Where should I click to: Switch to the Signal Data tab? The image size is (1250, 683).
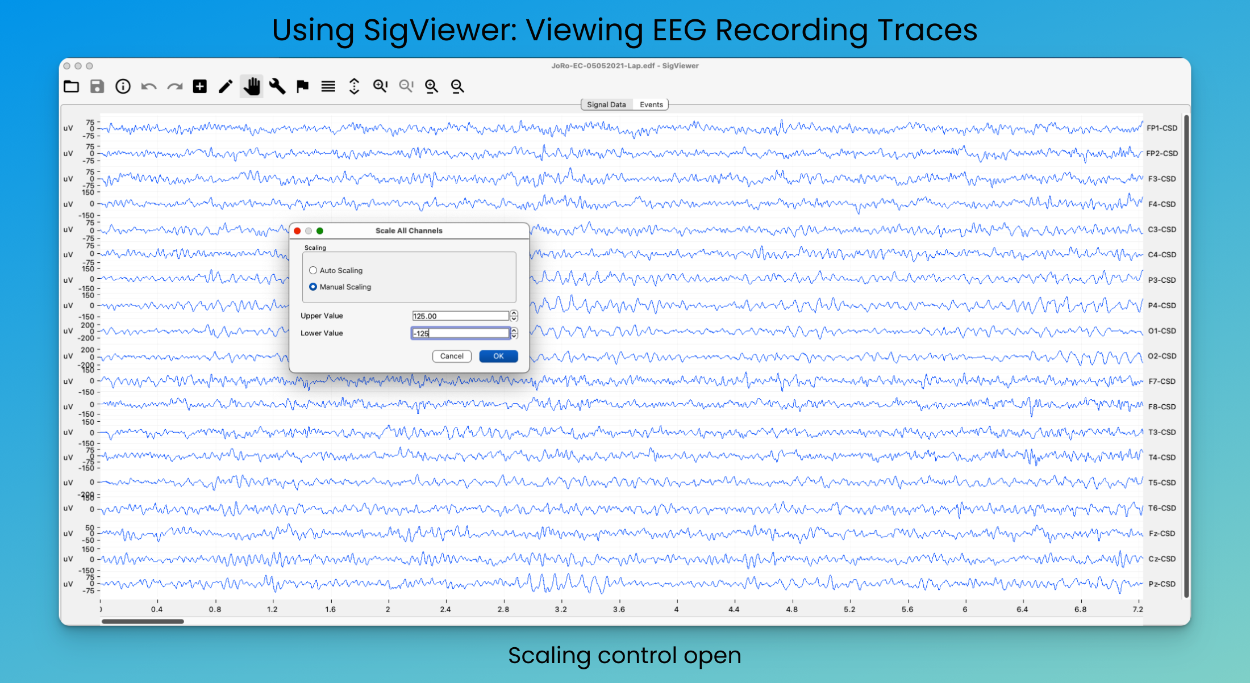[606, 104]
